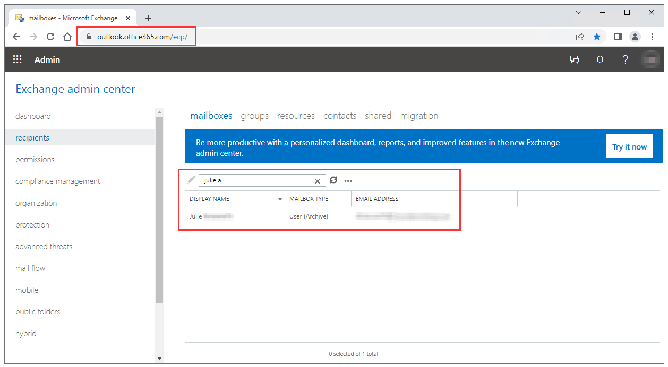Click the User (Archive) mailbox type cell
Image resolution: width=668 pixels, height=367 pixels.
(x=309, y=216)
